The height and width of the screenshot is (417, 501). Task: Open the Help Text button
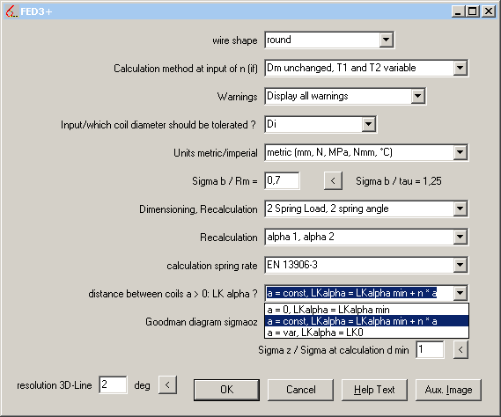pos(374,390)
